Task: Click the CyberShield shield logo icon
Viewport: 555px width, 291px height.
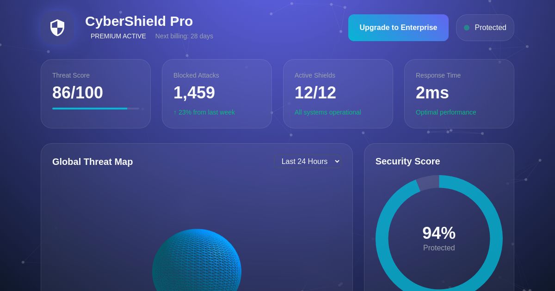Action: click(x=57, y=27)
